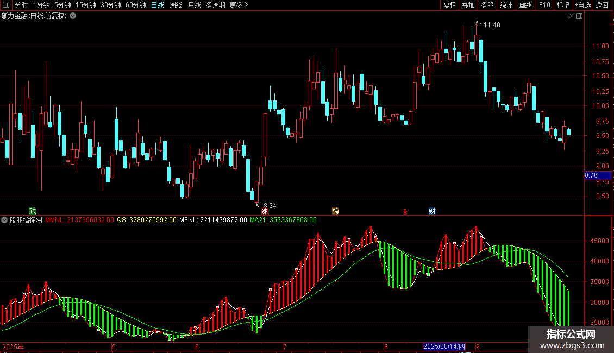Viewport: 614px width, 353px height.
Task: Open dropdown beside 股朋指标网 indicator name
Action: [4, 220]
